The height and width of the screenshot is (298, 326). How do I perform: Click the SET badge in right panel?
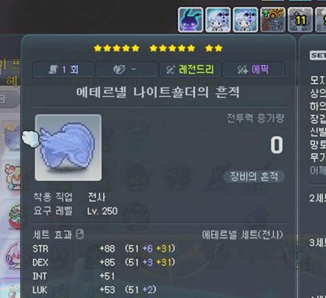pyautogui.click(x=318, y=55)
